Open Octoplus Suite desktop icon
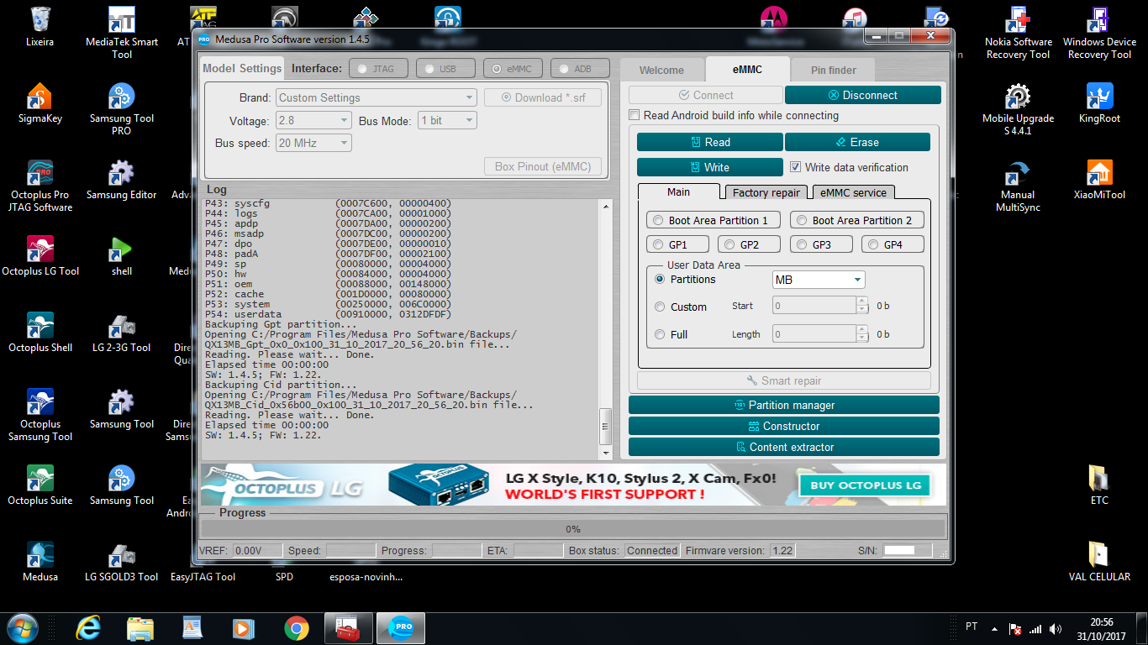1148x645 pixels. [40, 485]
